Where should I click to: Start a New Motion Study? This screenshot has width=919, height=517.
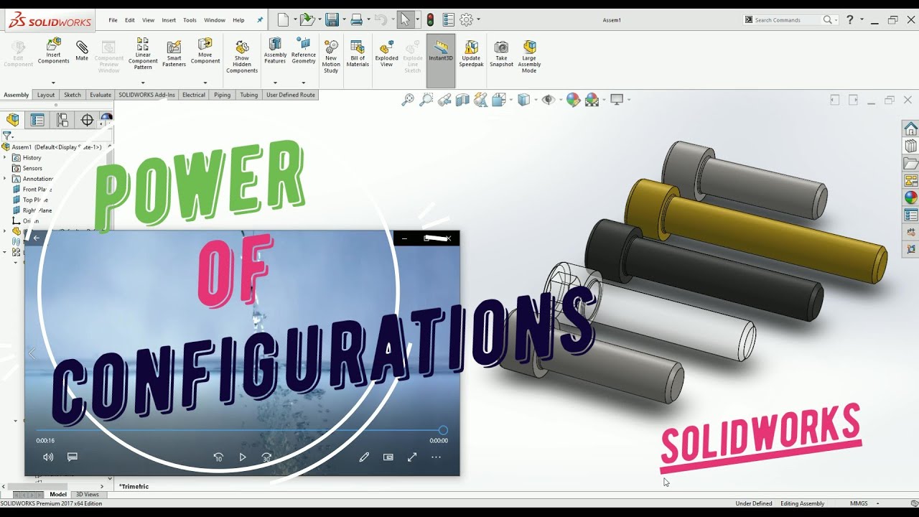(331, 56)
